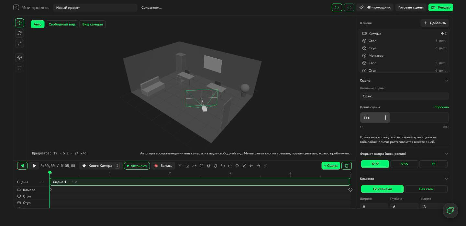Select the 1:1 frame format
The width and height of the screenshot is (466, 226).
coord(434,164)
